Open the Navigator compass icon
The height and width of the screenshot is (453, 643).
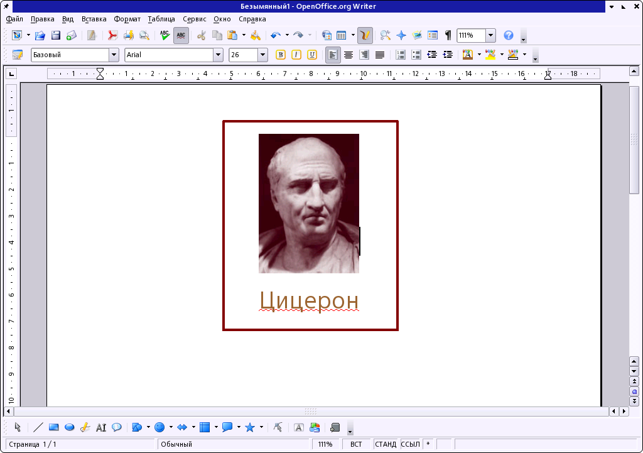[x=401, y=35]
